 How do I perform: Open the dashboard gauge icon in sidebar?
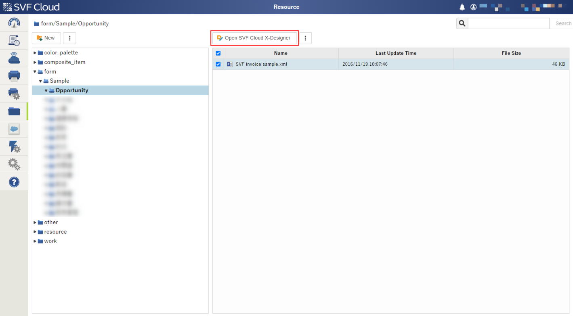coord(14,23)
